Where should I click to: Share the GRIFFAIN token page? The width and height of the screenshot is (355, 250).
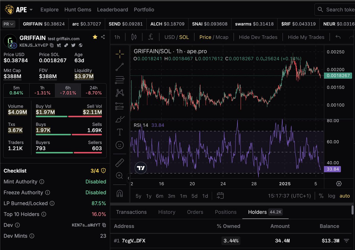click(103, 37)
